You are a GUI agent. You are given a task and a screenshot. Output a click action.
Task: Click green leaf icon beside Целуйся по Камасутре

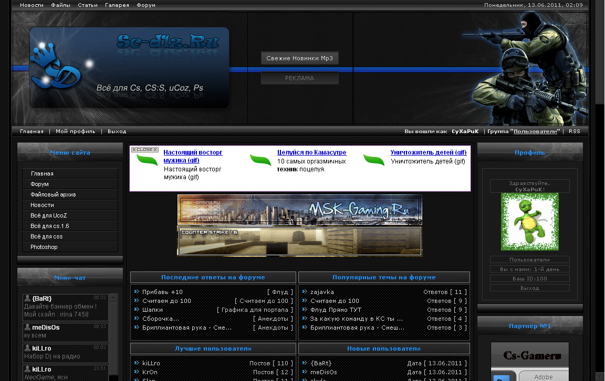260,159
